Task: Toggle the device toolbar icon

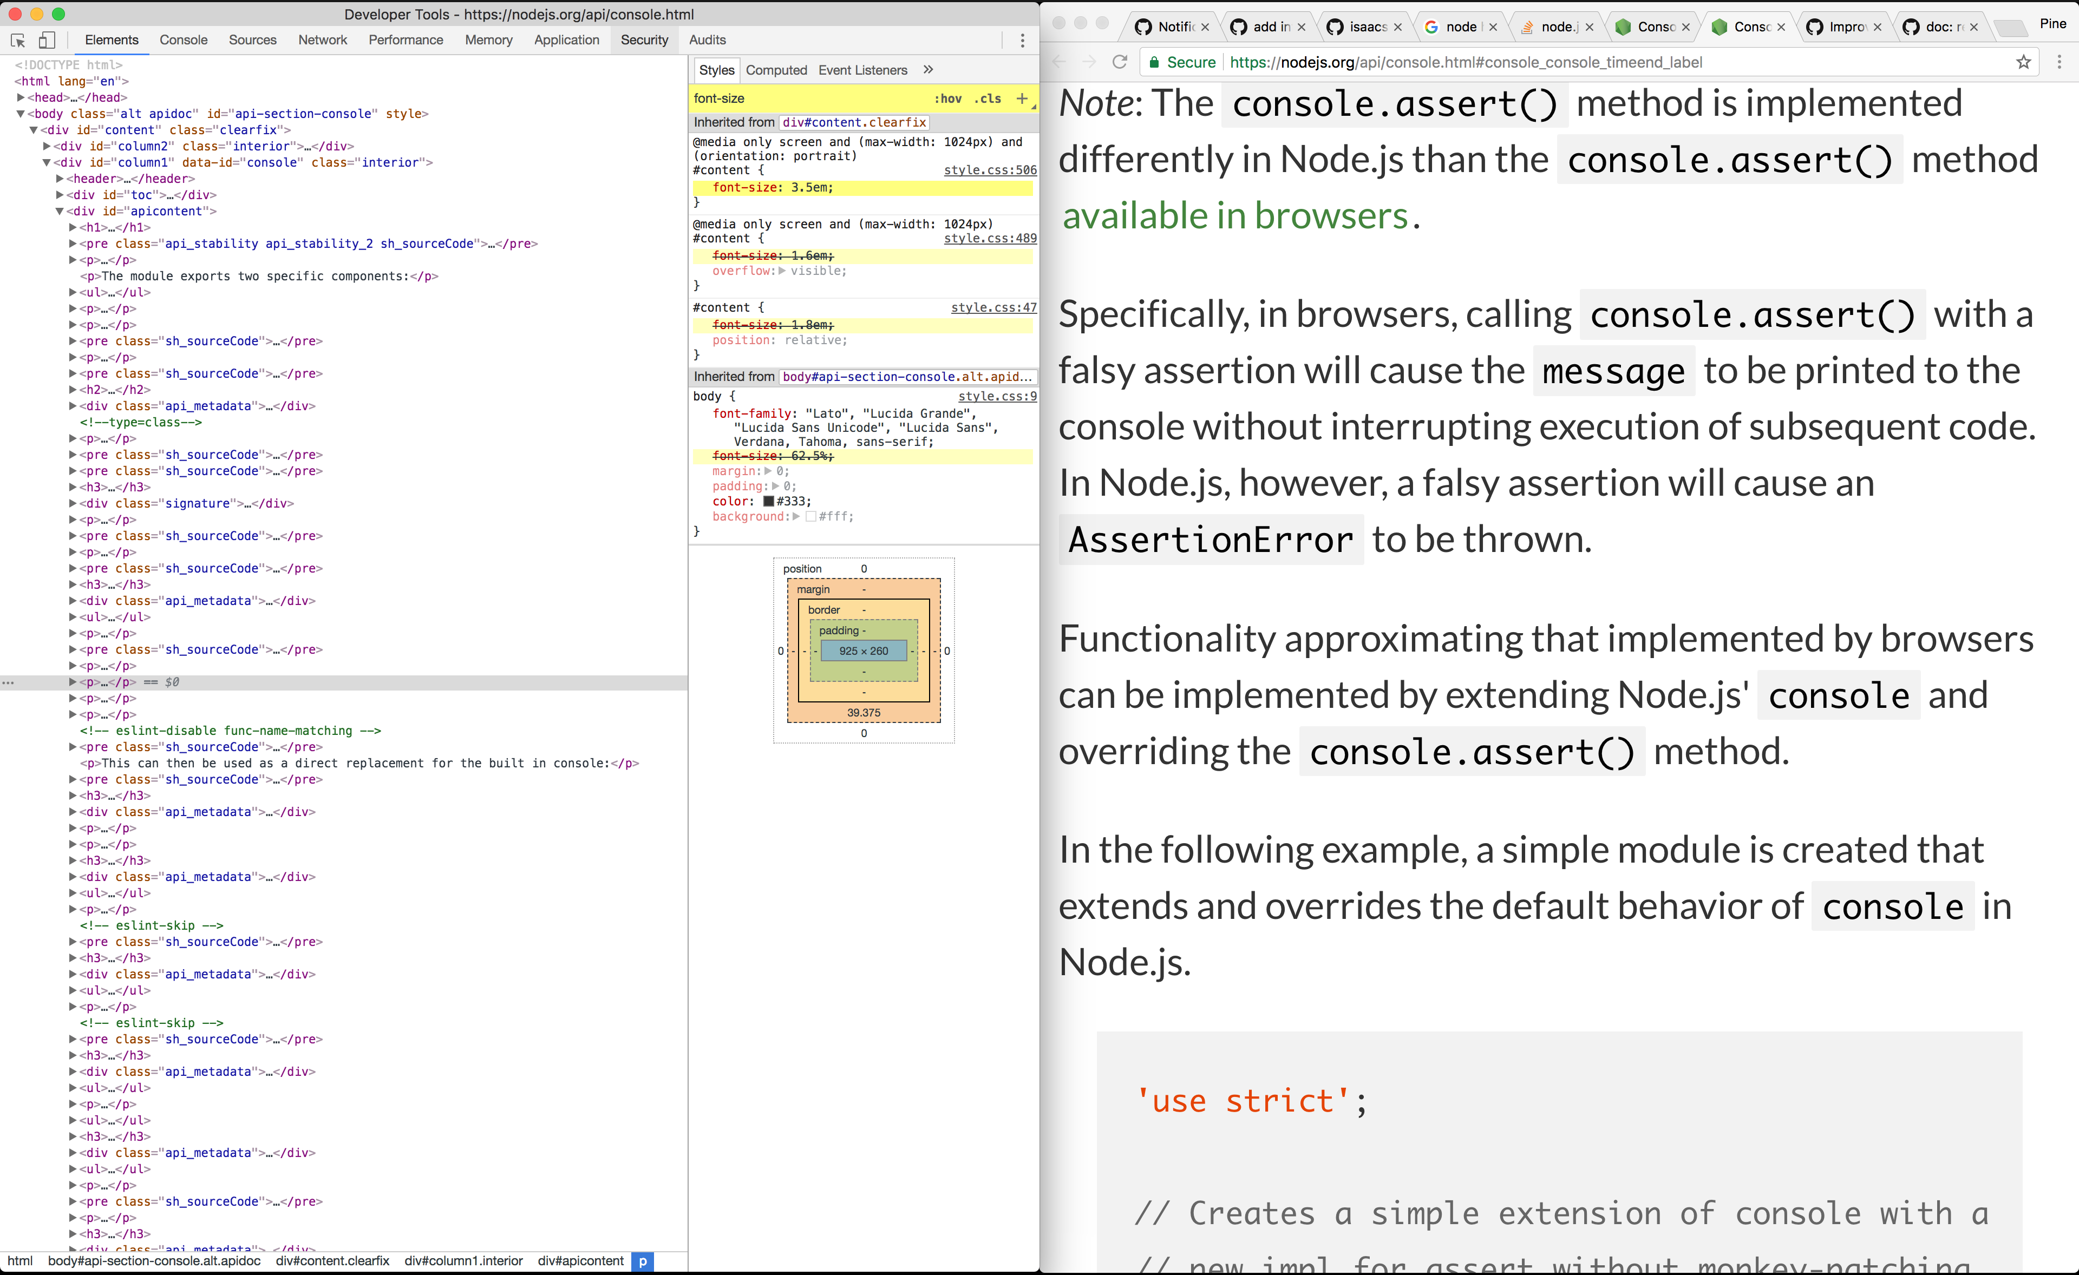Action: coord(47,40)
